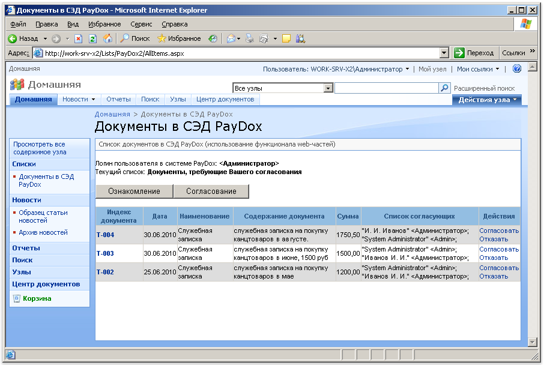Click the Refresh page icon
This screenshot has width=544, height=365.
tap(91, 38)
